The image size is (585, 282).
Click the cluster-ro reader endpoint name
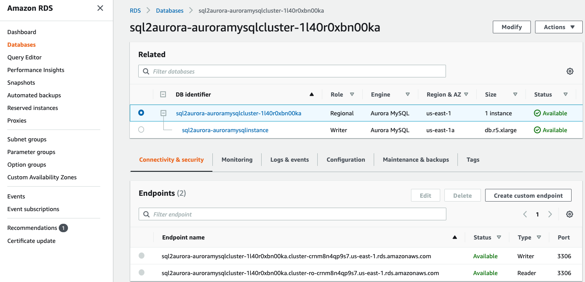pyautogui.click(x=300, y=273)
